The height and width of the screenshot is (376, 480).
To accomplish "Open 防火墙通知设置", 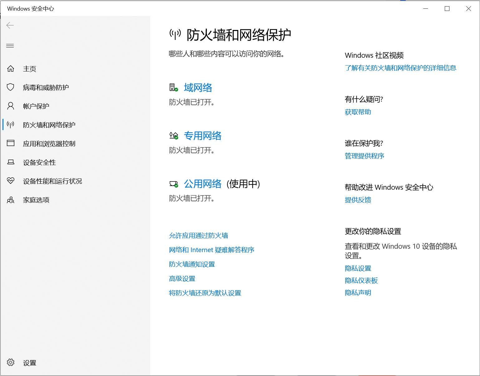I will click(x=192, y=264).
